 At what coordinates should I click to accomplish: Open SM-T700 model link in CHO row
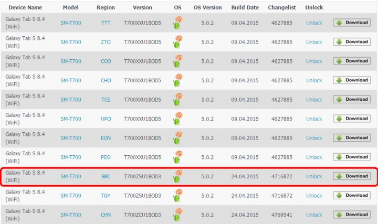pos(71,80)
